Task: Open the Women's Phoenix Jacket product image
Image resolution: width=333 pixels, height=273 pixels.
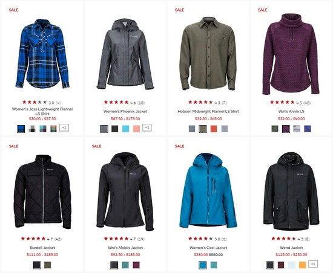Action: tap(125, 54)
